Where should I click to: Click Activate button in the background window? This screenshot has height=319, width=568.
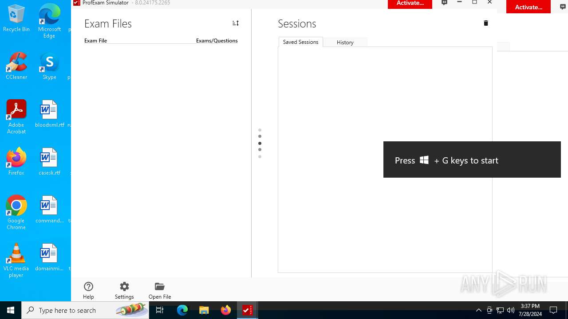(529, 7)
